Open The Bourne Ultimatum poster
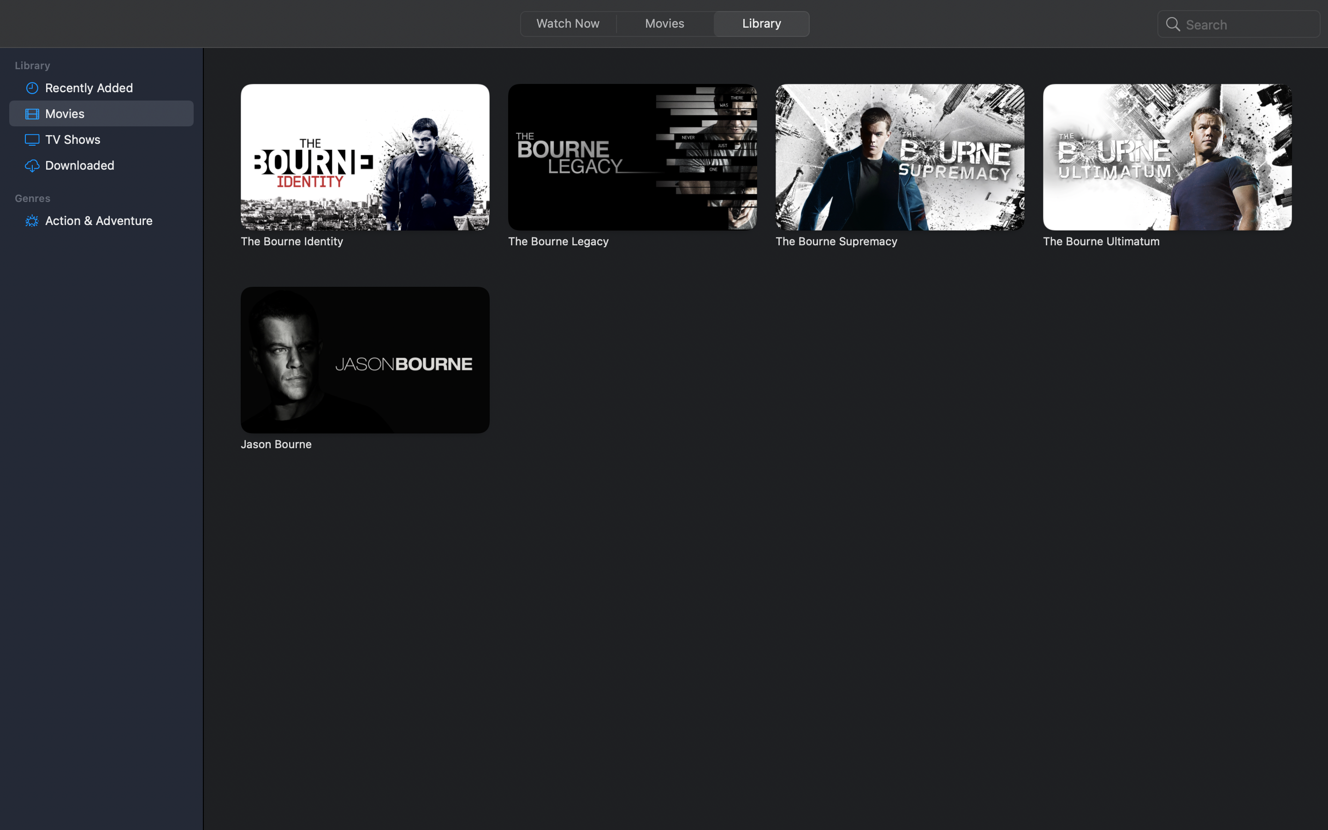 (x=1167, y=157)
